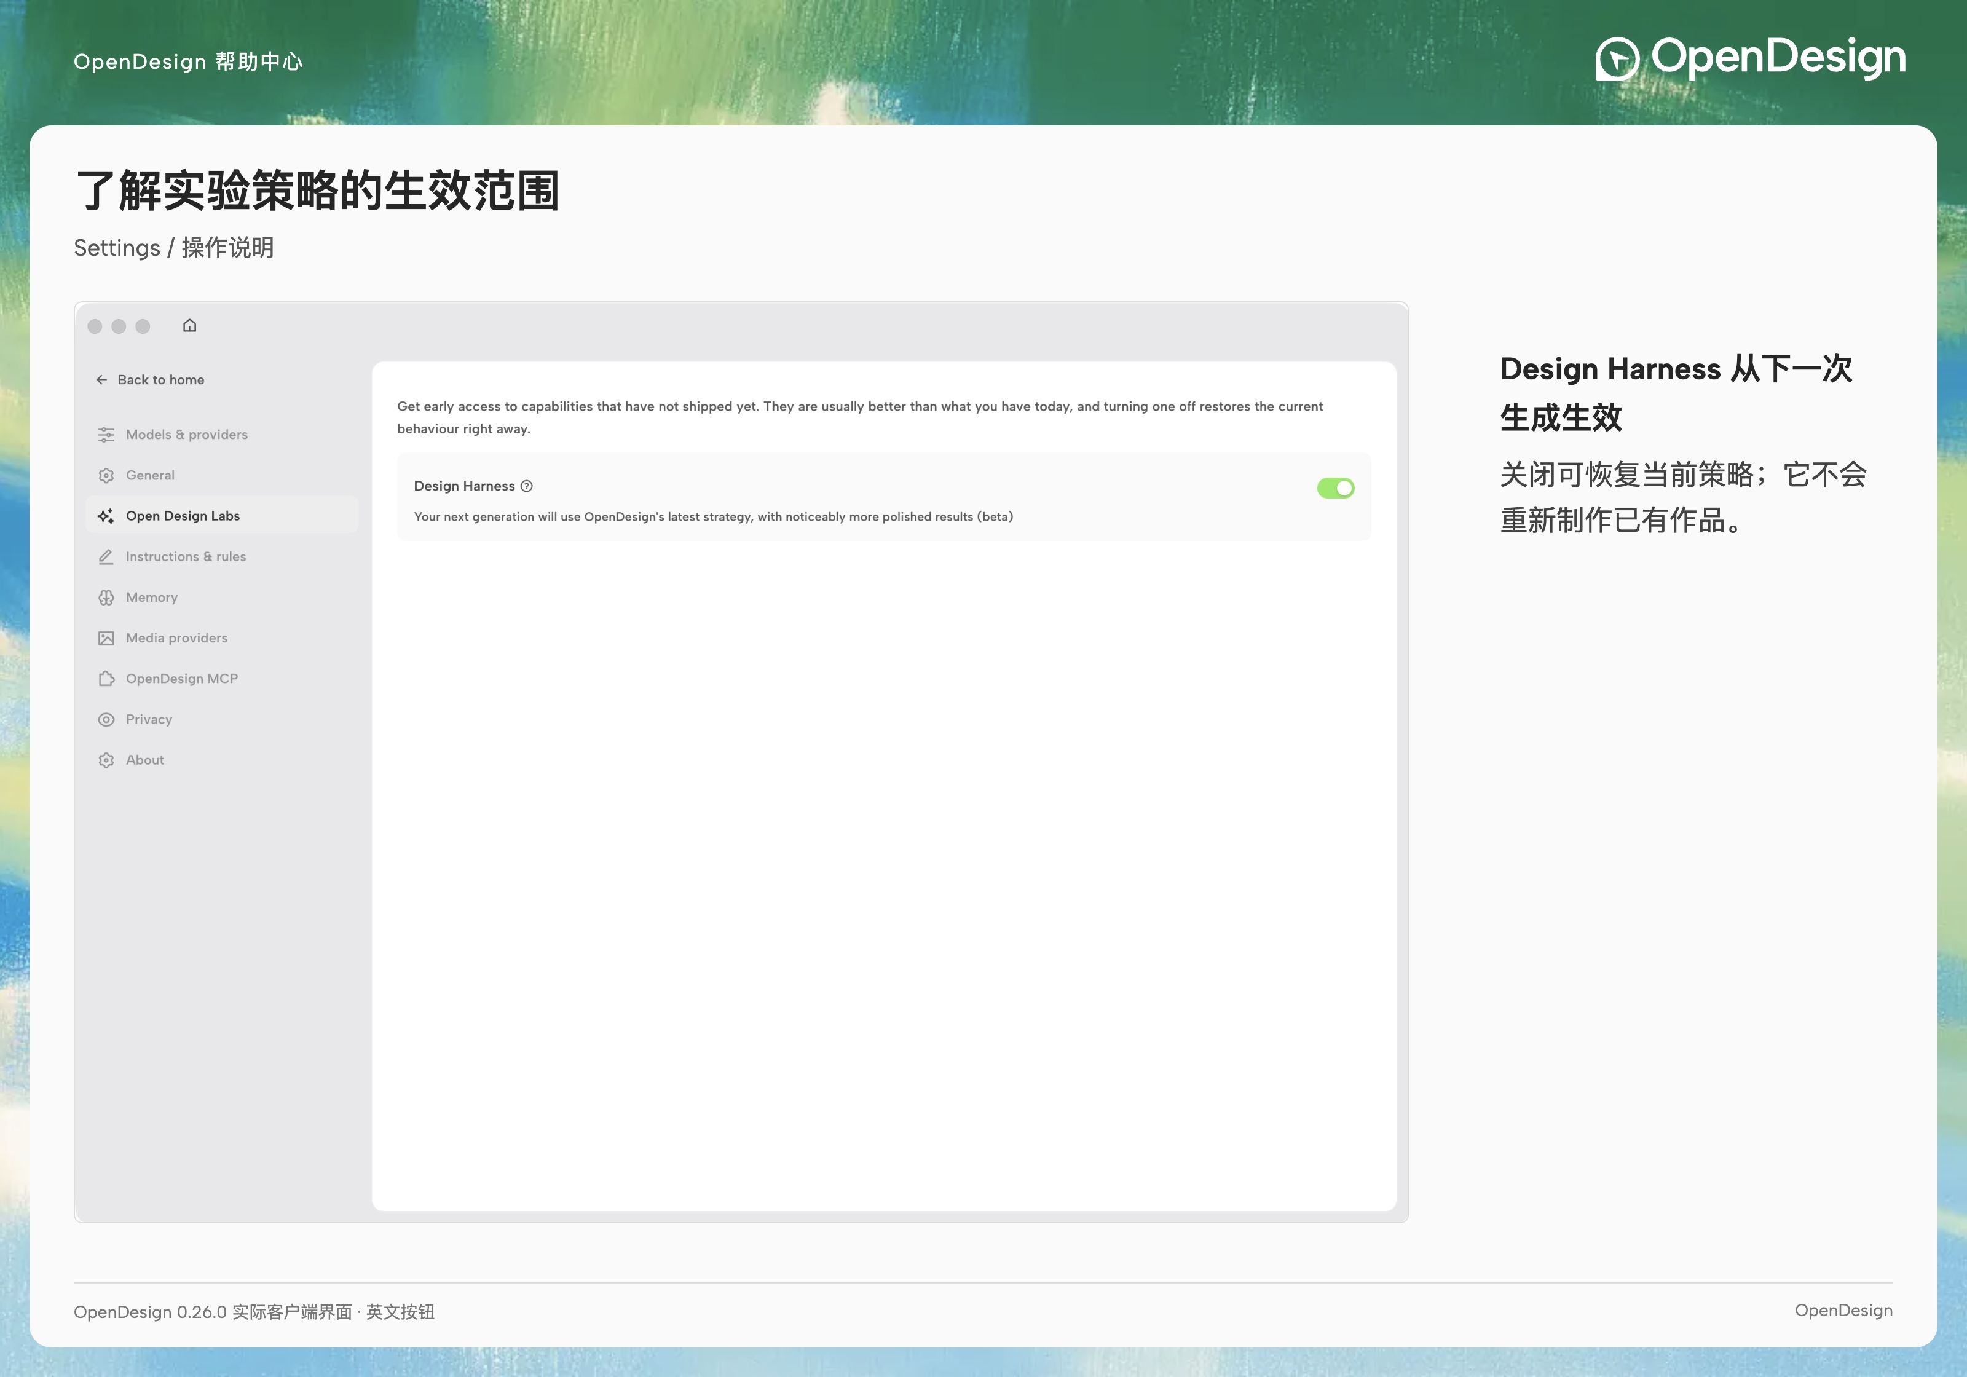This screenshot has width=1967, height=1377.
Task: Click the Memory brain icon
Action: pyautogui.click(x=106, y=598)
